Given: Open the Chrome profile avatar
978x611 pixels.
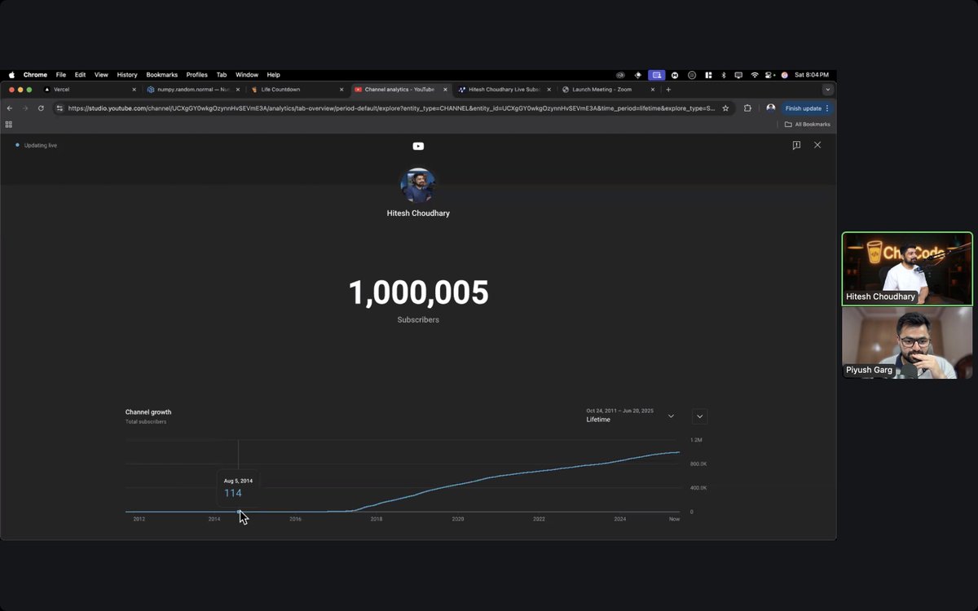Looking at the screenshot, I should (770, 108).
